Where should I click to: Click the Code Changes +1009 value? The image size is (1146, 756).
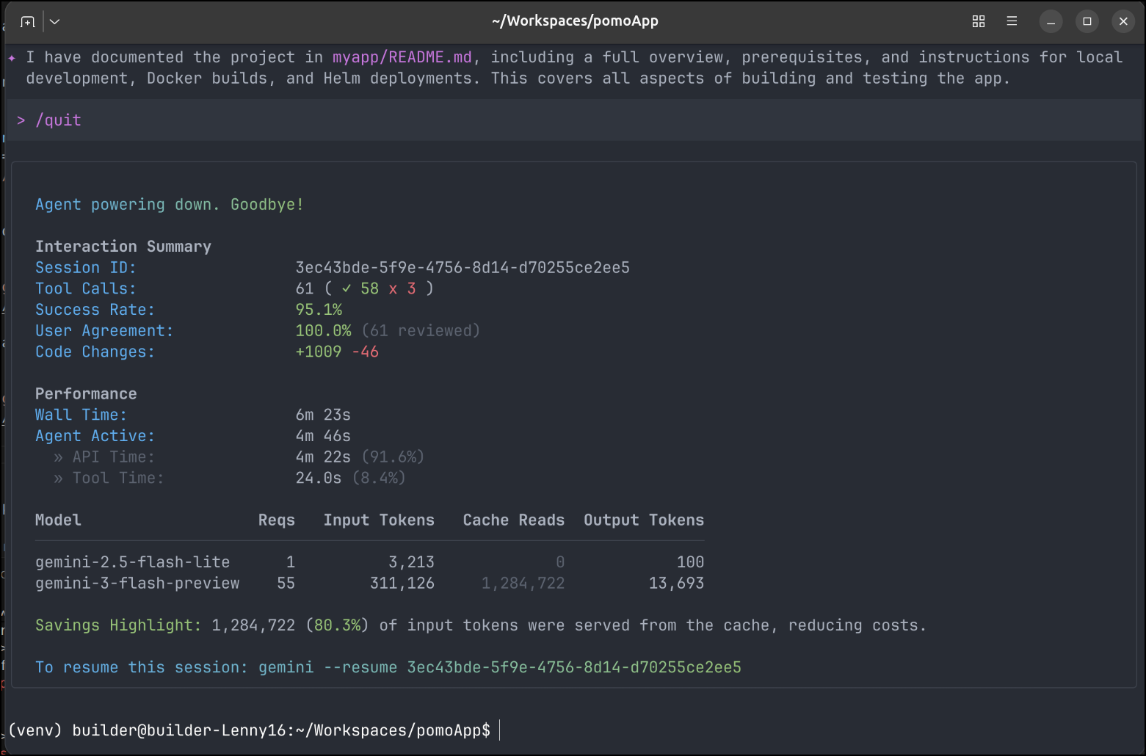(318, 352)
